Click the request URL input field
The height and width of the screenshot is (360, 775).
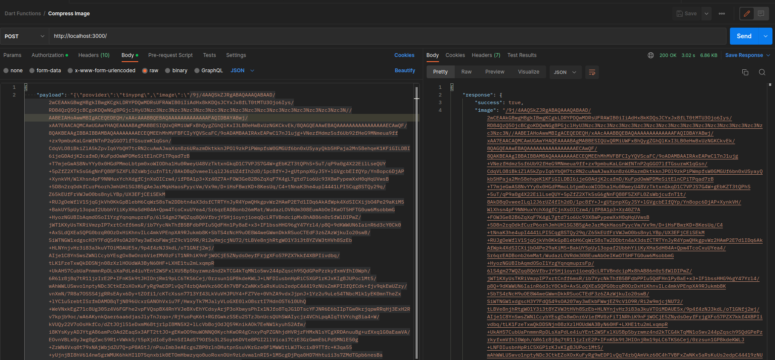[387, 36]
